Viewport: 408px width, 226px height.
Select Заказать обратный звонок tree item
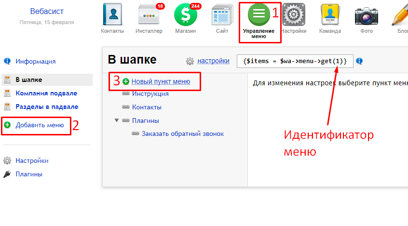click(x=182, y=133)
